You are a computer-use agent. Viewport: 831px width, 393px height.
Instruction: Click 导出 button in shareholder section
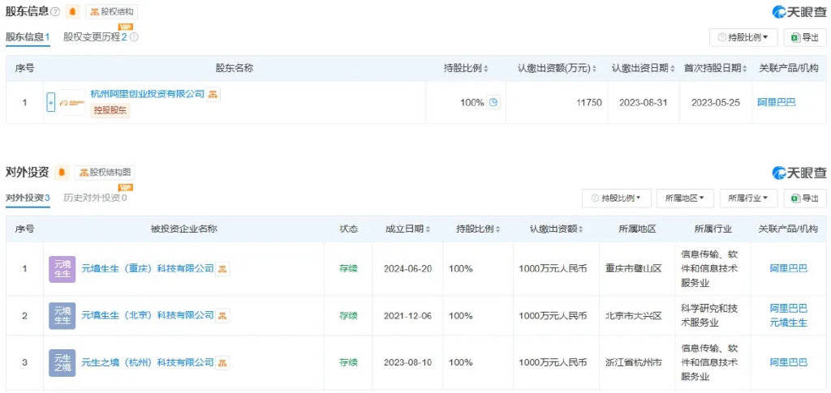[804, 37]
